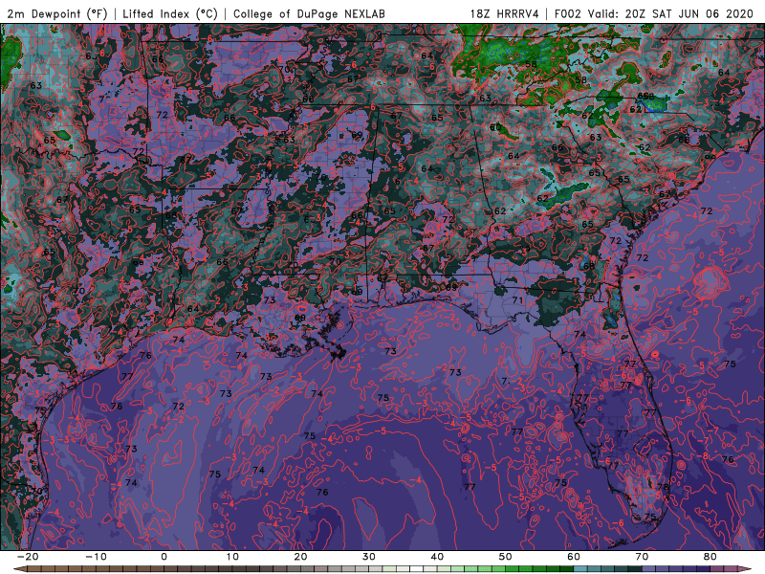Click the 60 label on the color scale

coord(574,557)
